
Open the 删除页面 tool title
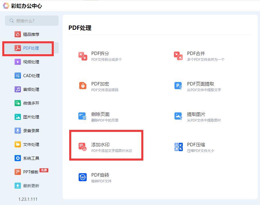[100, 114]
